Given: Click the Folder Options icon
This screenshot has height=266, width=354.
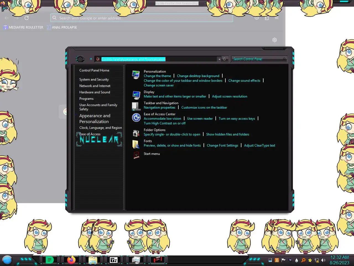Looking at the screenshot, I should 136,133.
